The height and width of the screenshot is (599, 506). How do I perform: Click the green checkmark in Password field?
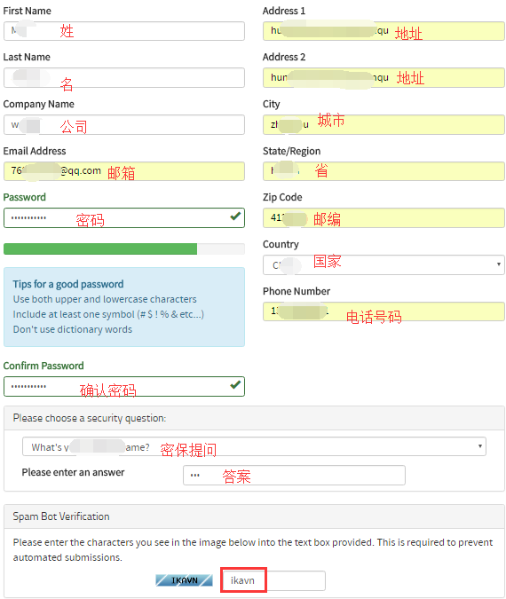(x=235, y=217)
